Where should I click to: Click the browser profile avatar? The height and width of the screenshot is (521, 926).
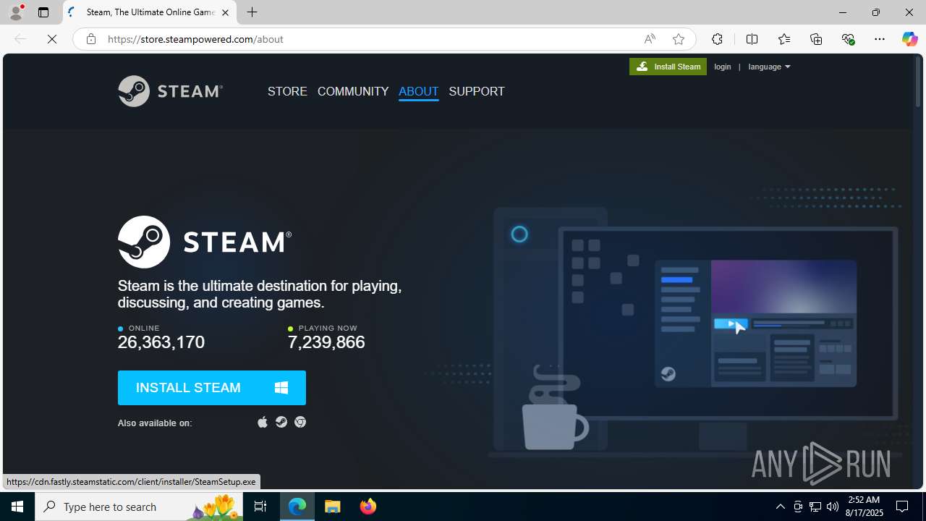16,12
